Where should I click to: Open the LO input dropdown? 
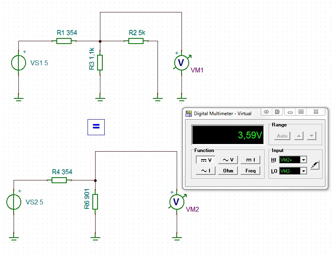[x=303, y=171]
